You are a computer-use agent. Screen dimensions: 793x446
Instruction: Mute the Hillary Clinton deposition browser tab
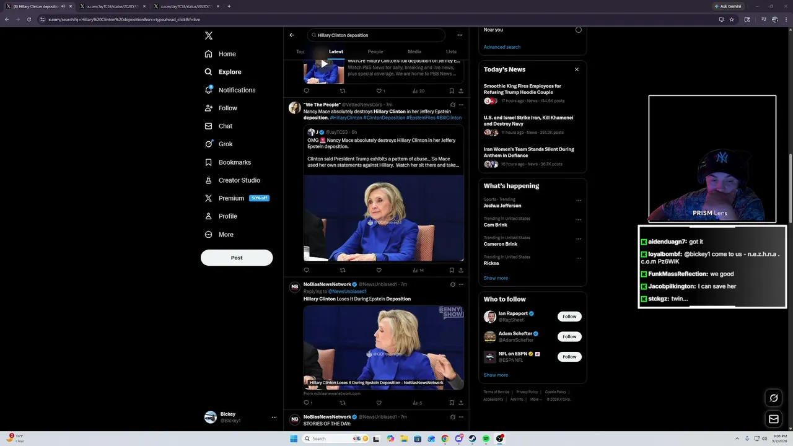63,6
